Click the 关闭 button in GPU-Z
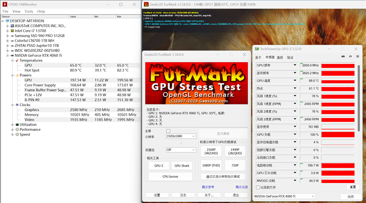The image size is (366, 203). (x=350, y=197)
